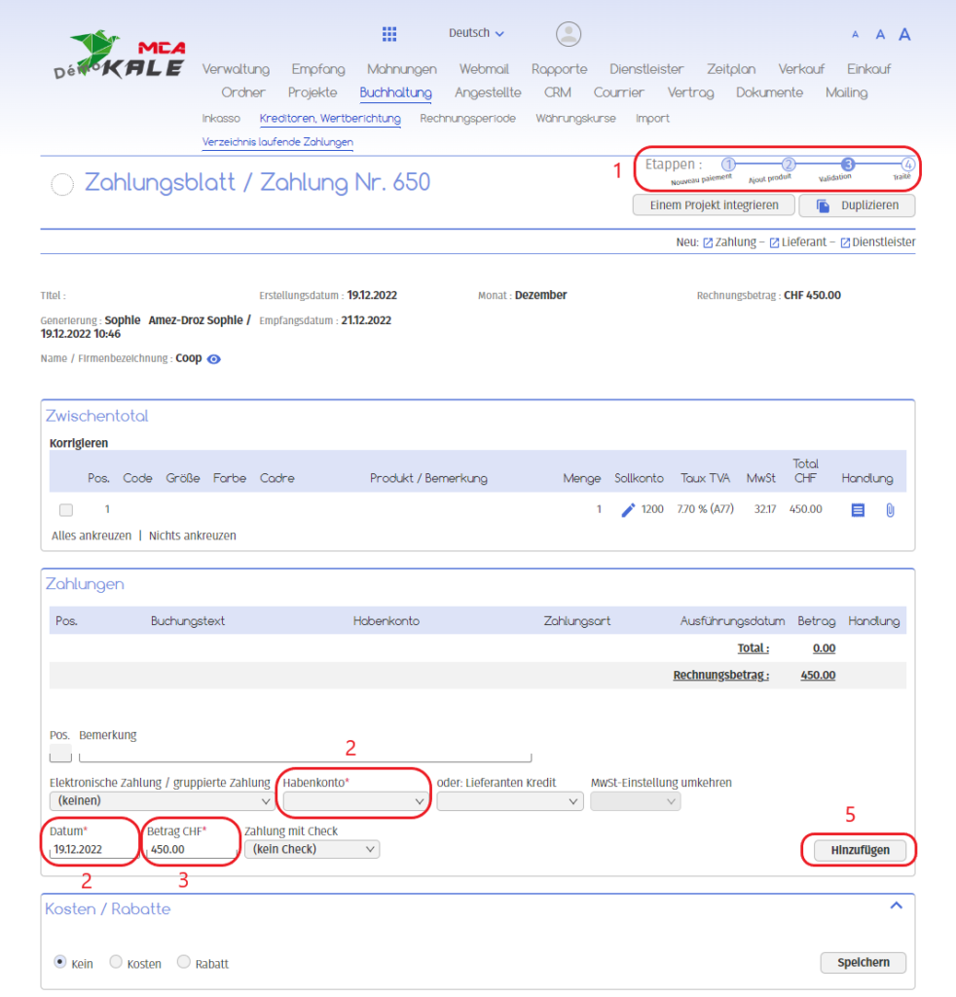Open the apps grid icon

389,34
